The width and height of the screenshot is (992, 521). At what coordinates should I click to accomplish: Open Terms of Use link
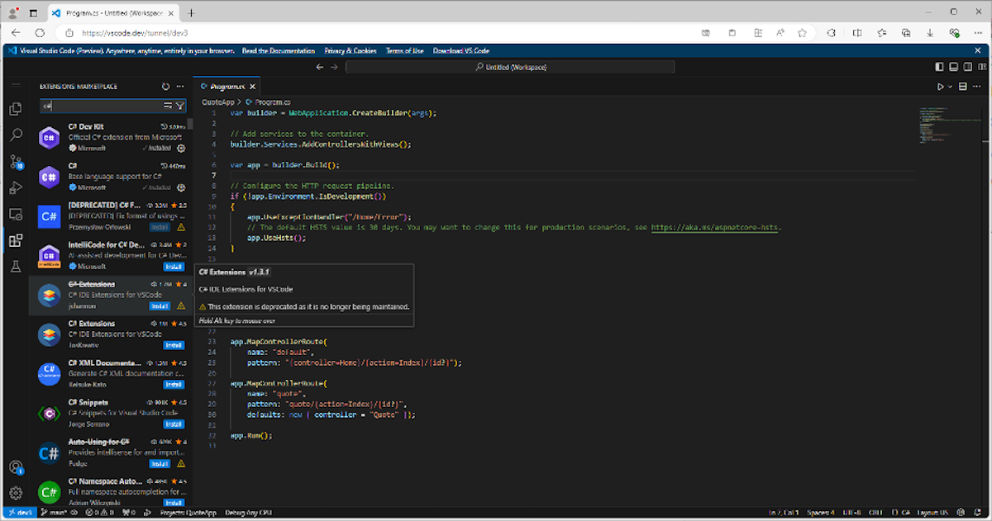click(x=405, y=50)
